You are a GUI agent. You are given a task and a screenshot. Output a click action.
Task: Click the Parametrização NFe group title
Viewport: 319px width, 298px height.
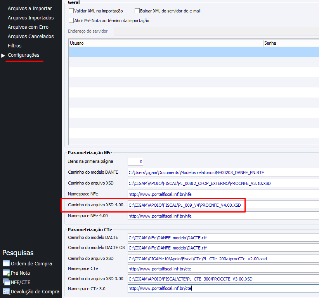pos(90,153)
